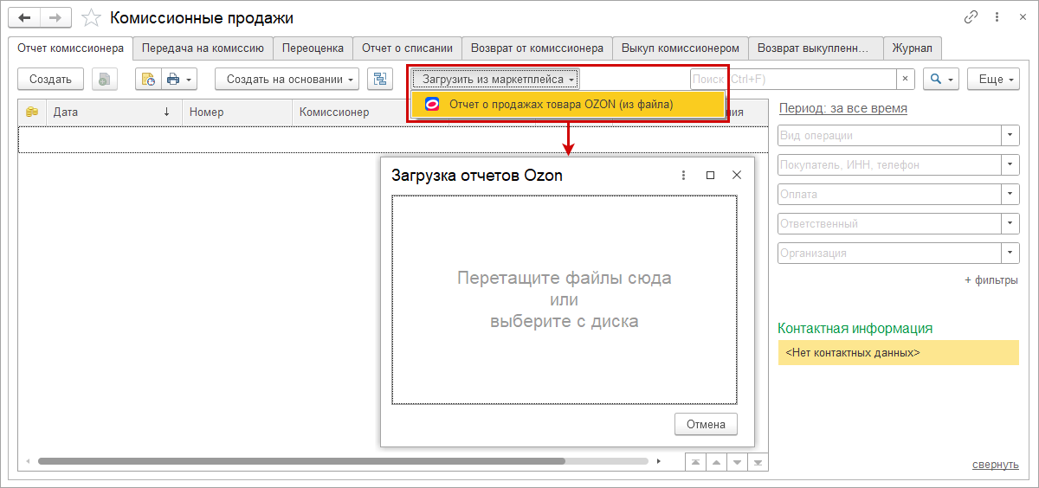1039x488 pixels.
Task: Click the small right scroll arrow
Action: [658, 462]
